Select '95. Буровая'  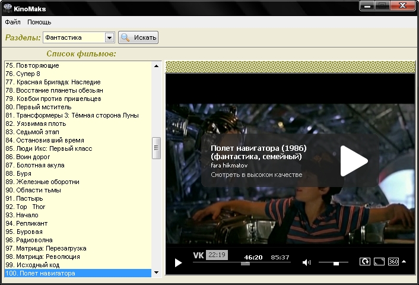click(78, 232)
